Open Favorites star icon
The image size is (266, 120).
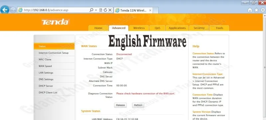pos(256,10)
